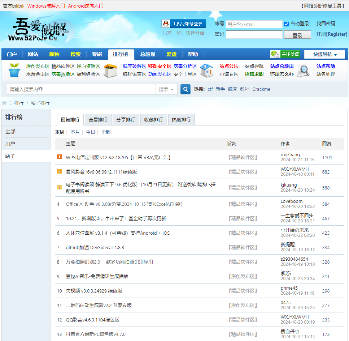Click the WeChat follow icon
349x341 pixels.
(275, 54)
